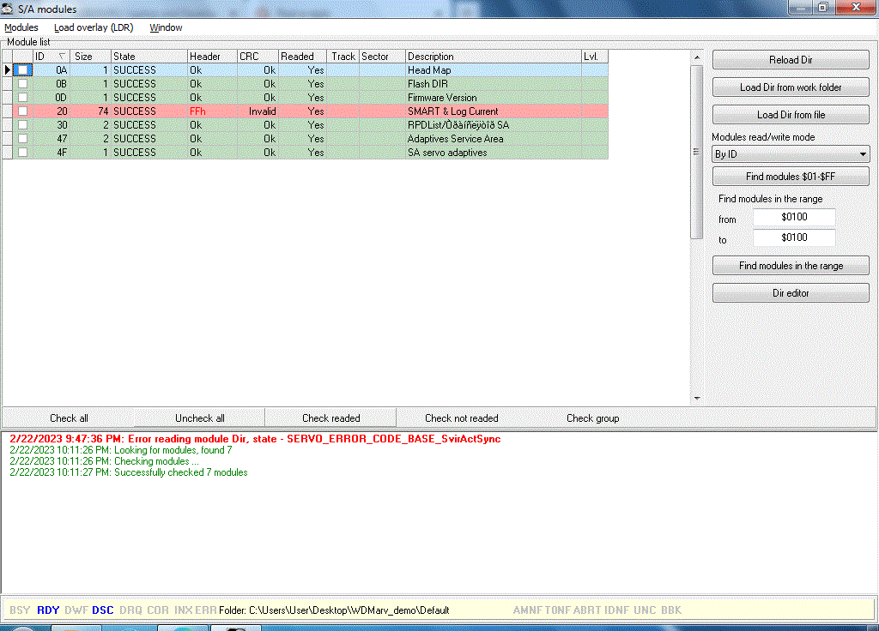
Task: Click the ABRT status indicator
Action: [x=587, y=610]
